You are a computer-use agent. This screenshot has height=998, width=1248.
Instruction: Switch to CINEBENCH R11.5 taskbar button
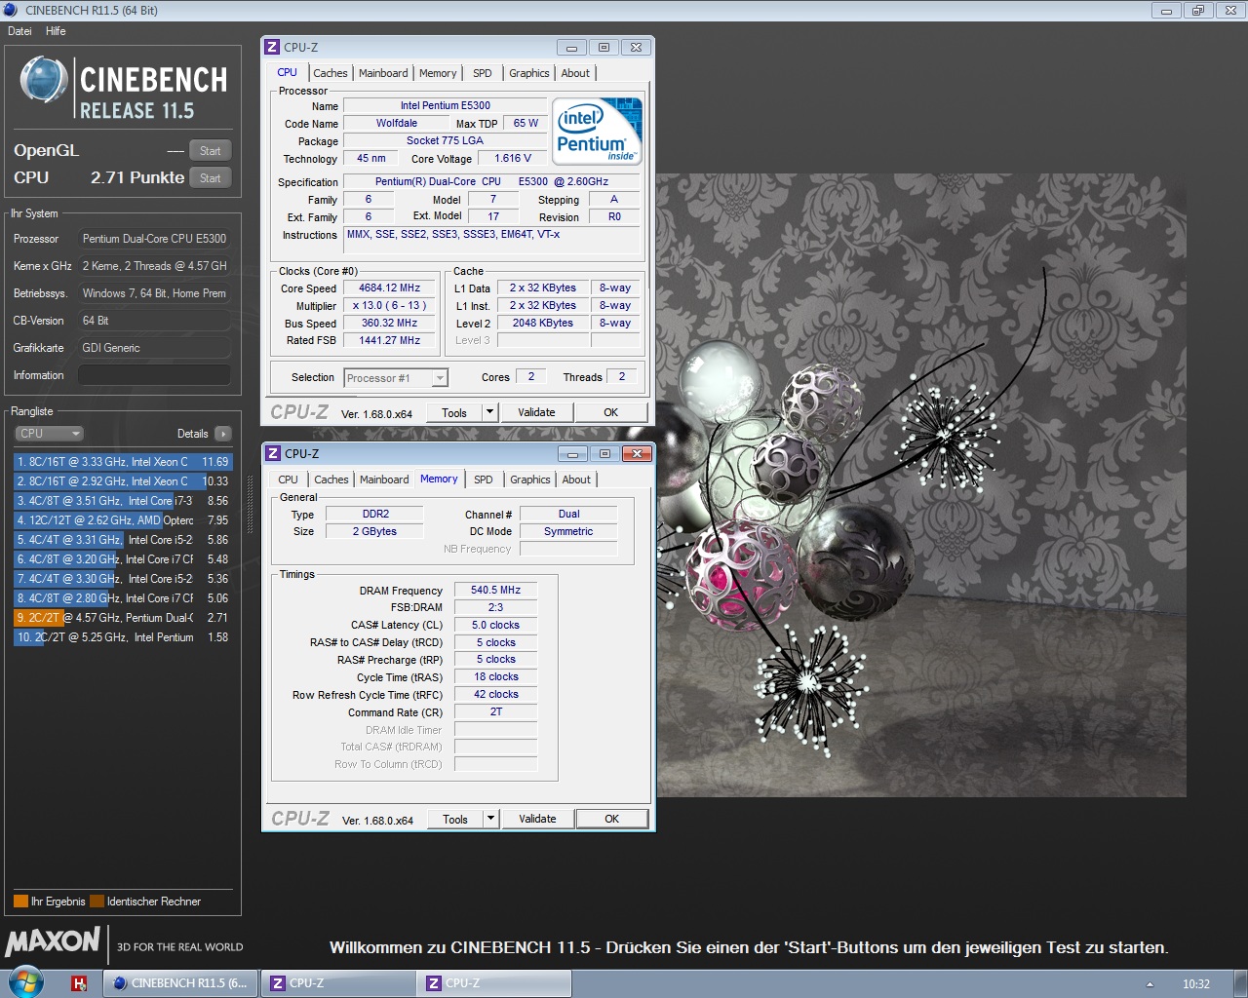[181, 983]
